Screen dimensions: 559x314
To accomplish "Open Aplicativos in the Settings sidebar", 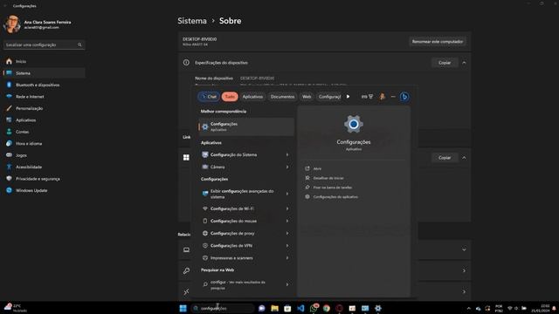I will (x=45, y=120).
